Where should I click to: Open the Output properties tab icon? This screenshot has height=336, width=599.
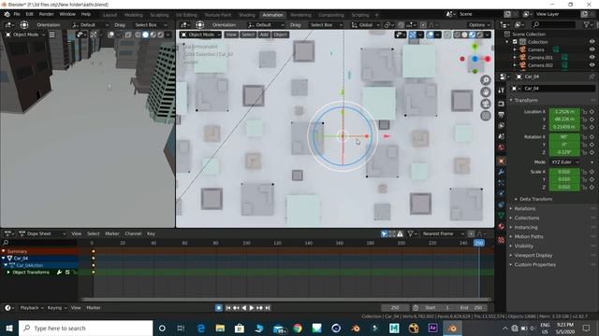(502, 114)
